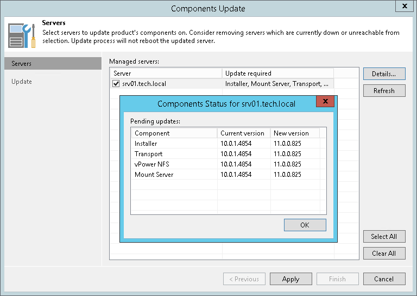Viewport: 417px width, 296px height.
Task: Close the Components Status dialog
Action: pos(325,102)
